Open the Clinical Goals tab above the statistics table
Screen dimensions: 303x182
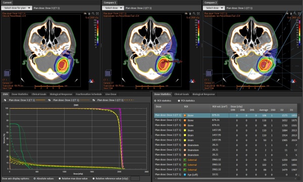point(181,94)
